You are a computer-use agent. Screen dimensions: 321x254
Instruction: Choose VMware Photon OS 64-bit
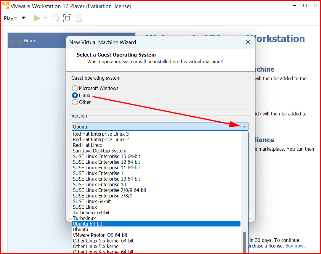pos(156,235)
